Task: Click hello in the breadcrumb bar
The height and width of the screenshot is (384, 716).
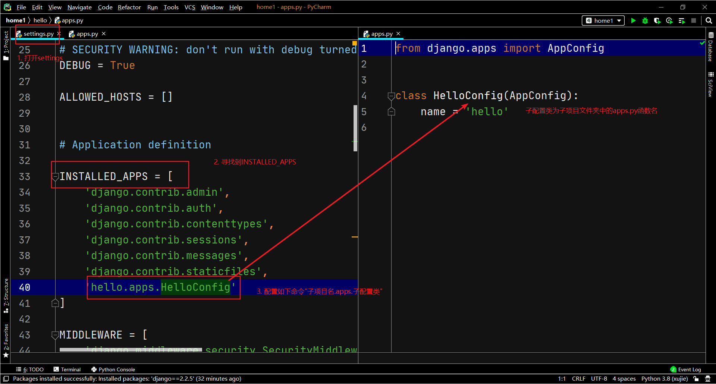Action: click(40, 21)
